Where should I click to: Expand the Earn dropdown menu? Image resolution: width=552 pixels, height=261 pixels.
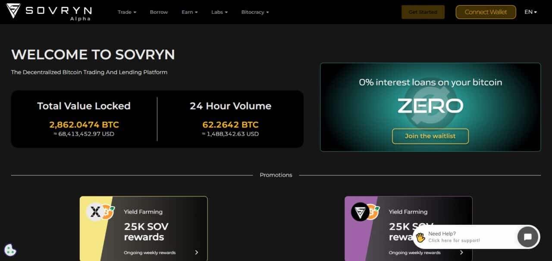pos(190,12)
